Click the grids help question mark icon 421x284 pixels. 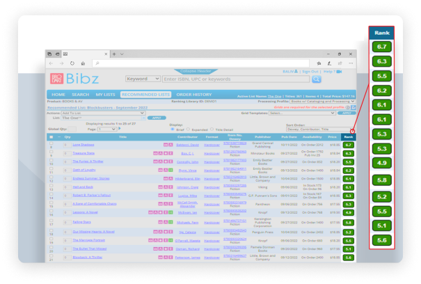[348, 107]
